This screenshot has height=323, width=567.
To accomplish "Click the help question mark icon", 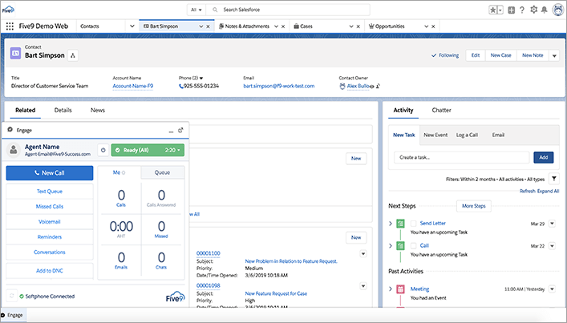I will 522,10.
